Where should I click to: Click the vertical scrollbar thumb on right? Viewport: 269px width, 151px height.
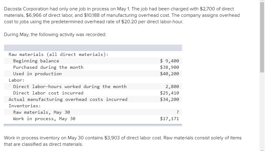pos(262,37)
